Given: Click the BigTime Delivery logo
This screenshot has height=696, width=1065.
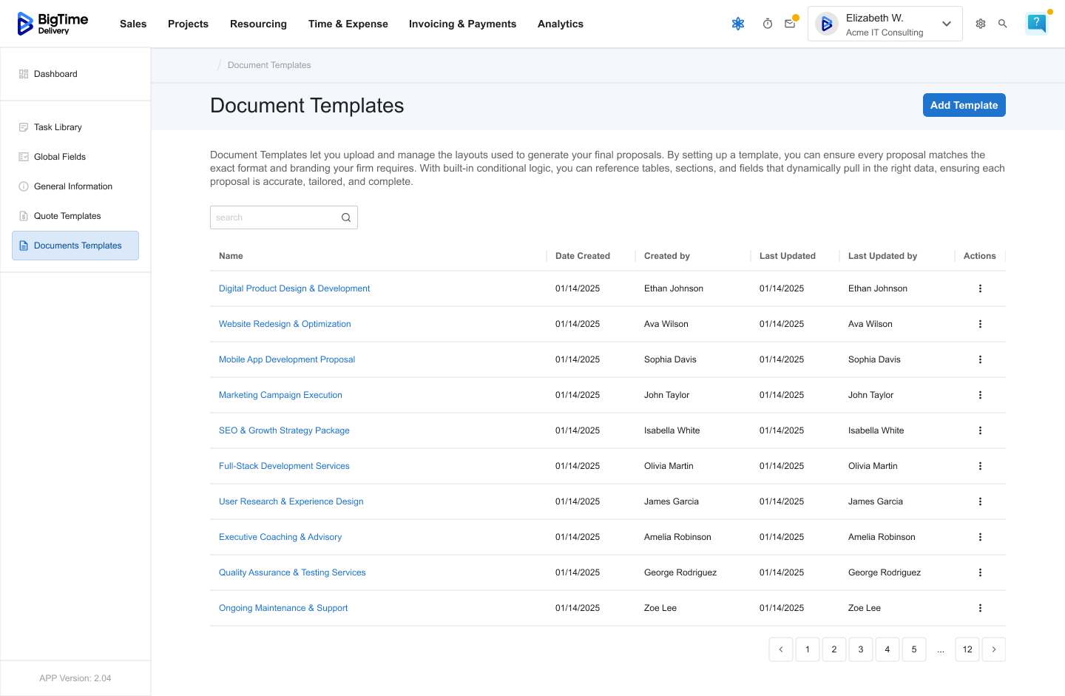Looking at the screenshot, I should click(53, 24).
